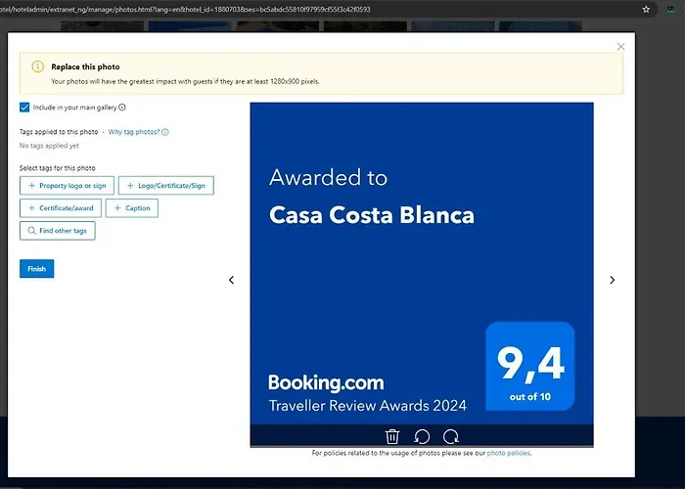685x489 pixels.
Task: Uncheck Include in your main gallery
Action: point(24,107)
